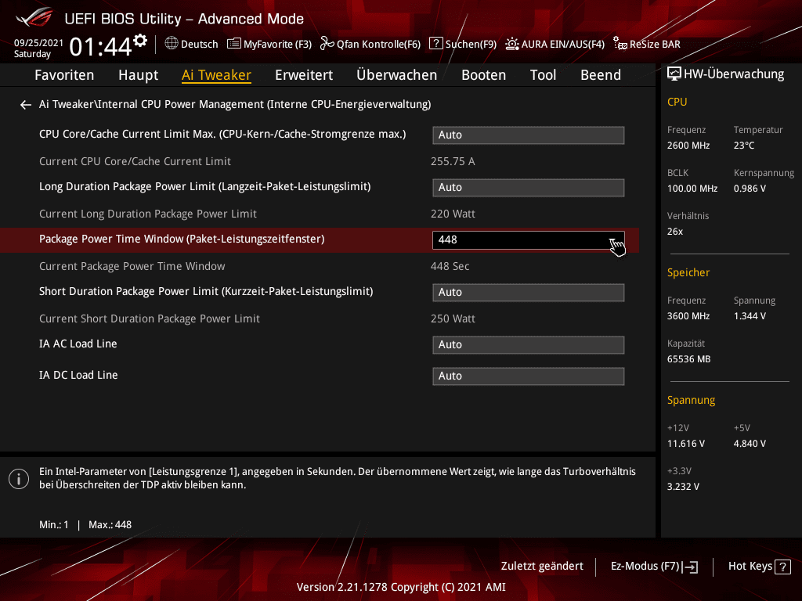Switch to the Haupt tab

pyautogui.click(x=138, y=75)
